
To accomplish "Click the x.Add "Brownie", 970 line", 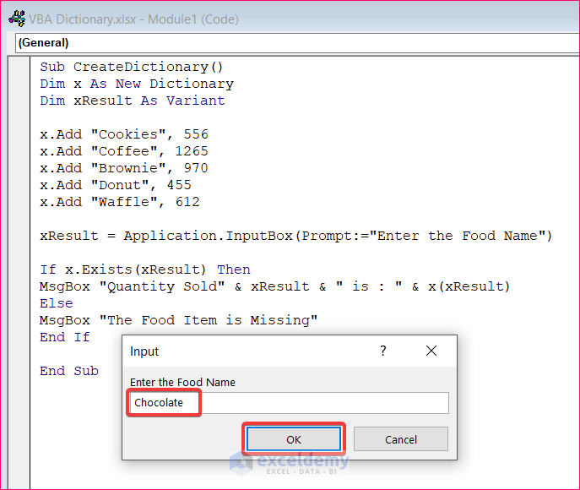I will [124, 168].
